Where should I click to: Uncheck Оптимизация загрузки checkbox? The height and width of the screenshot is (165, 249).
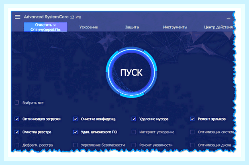17,119
